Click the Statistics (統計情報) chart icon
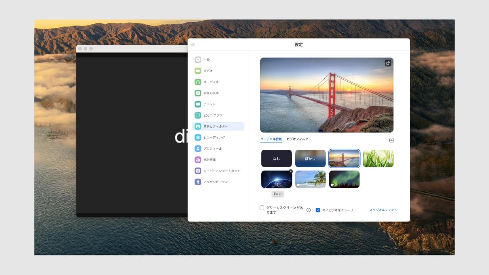The width and height of the screenshot is (489, 275). (x=198, y=160)
